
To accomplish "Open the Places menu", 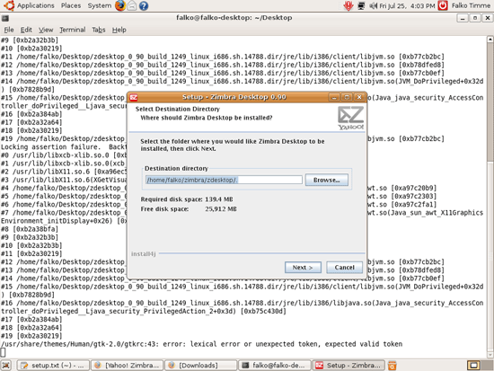I will click(71, 5).
